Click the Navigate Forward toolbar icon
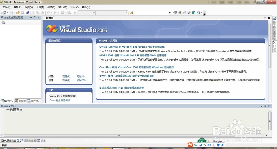The height and width of the screenshot is (149, 277). click(x=69, y=13)
